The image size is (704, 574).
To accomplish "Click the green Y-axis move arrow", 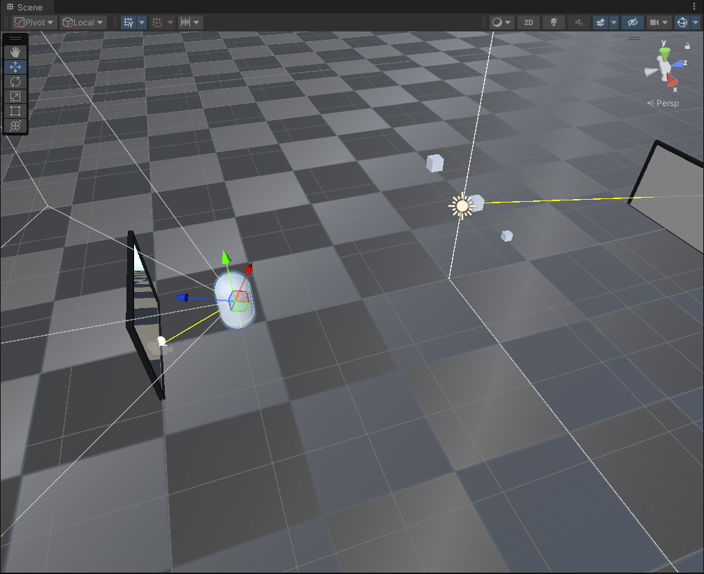I will pyautogui.click(x=226, y=258).
